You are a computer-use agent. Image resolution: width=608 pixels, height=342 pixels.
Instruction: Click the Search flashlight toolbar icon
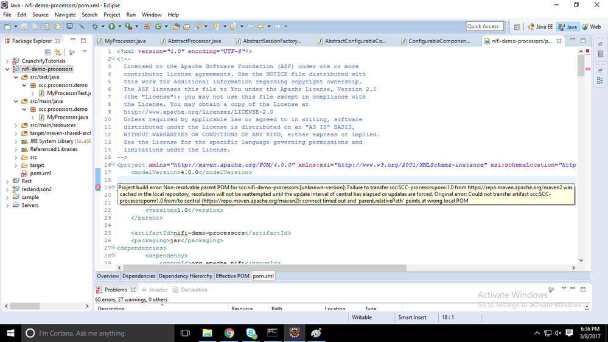tap(198, 26)
